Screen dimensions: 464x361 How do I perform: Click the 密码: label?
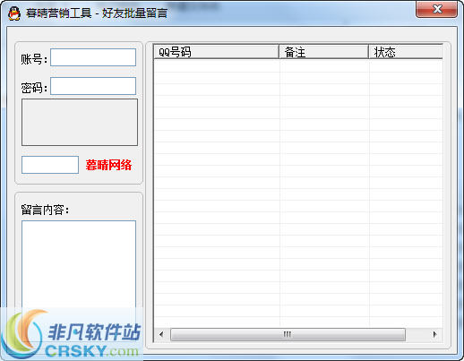point(34,88)
